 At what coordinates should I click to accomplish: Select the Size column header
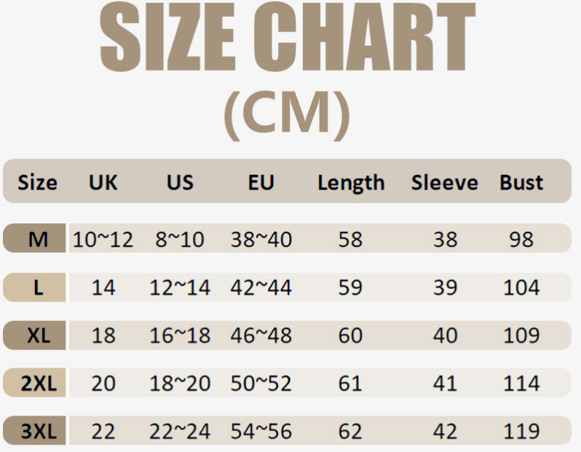pyautogui.click(x=37, y=182)
